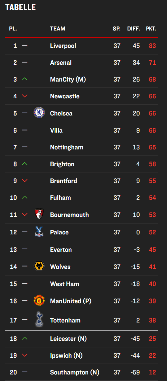Click the PKT. column header

(151, 29)
